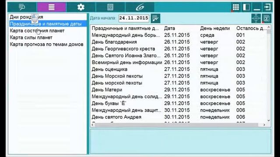Image resolution: width=280 pixels, height=157 pixels.
Task: Click the exit door icon
Action: (x=267, y=7)
